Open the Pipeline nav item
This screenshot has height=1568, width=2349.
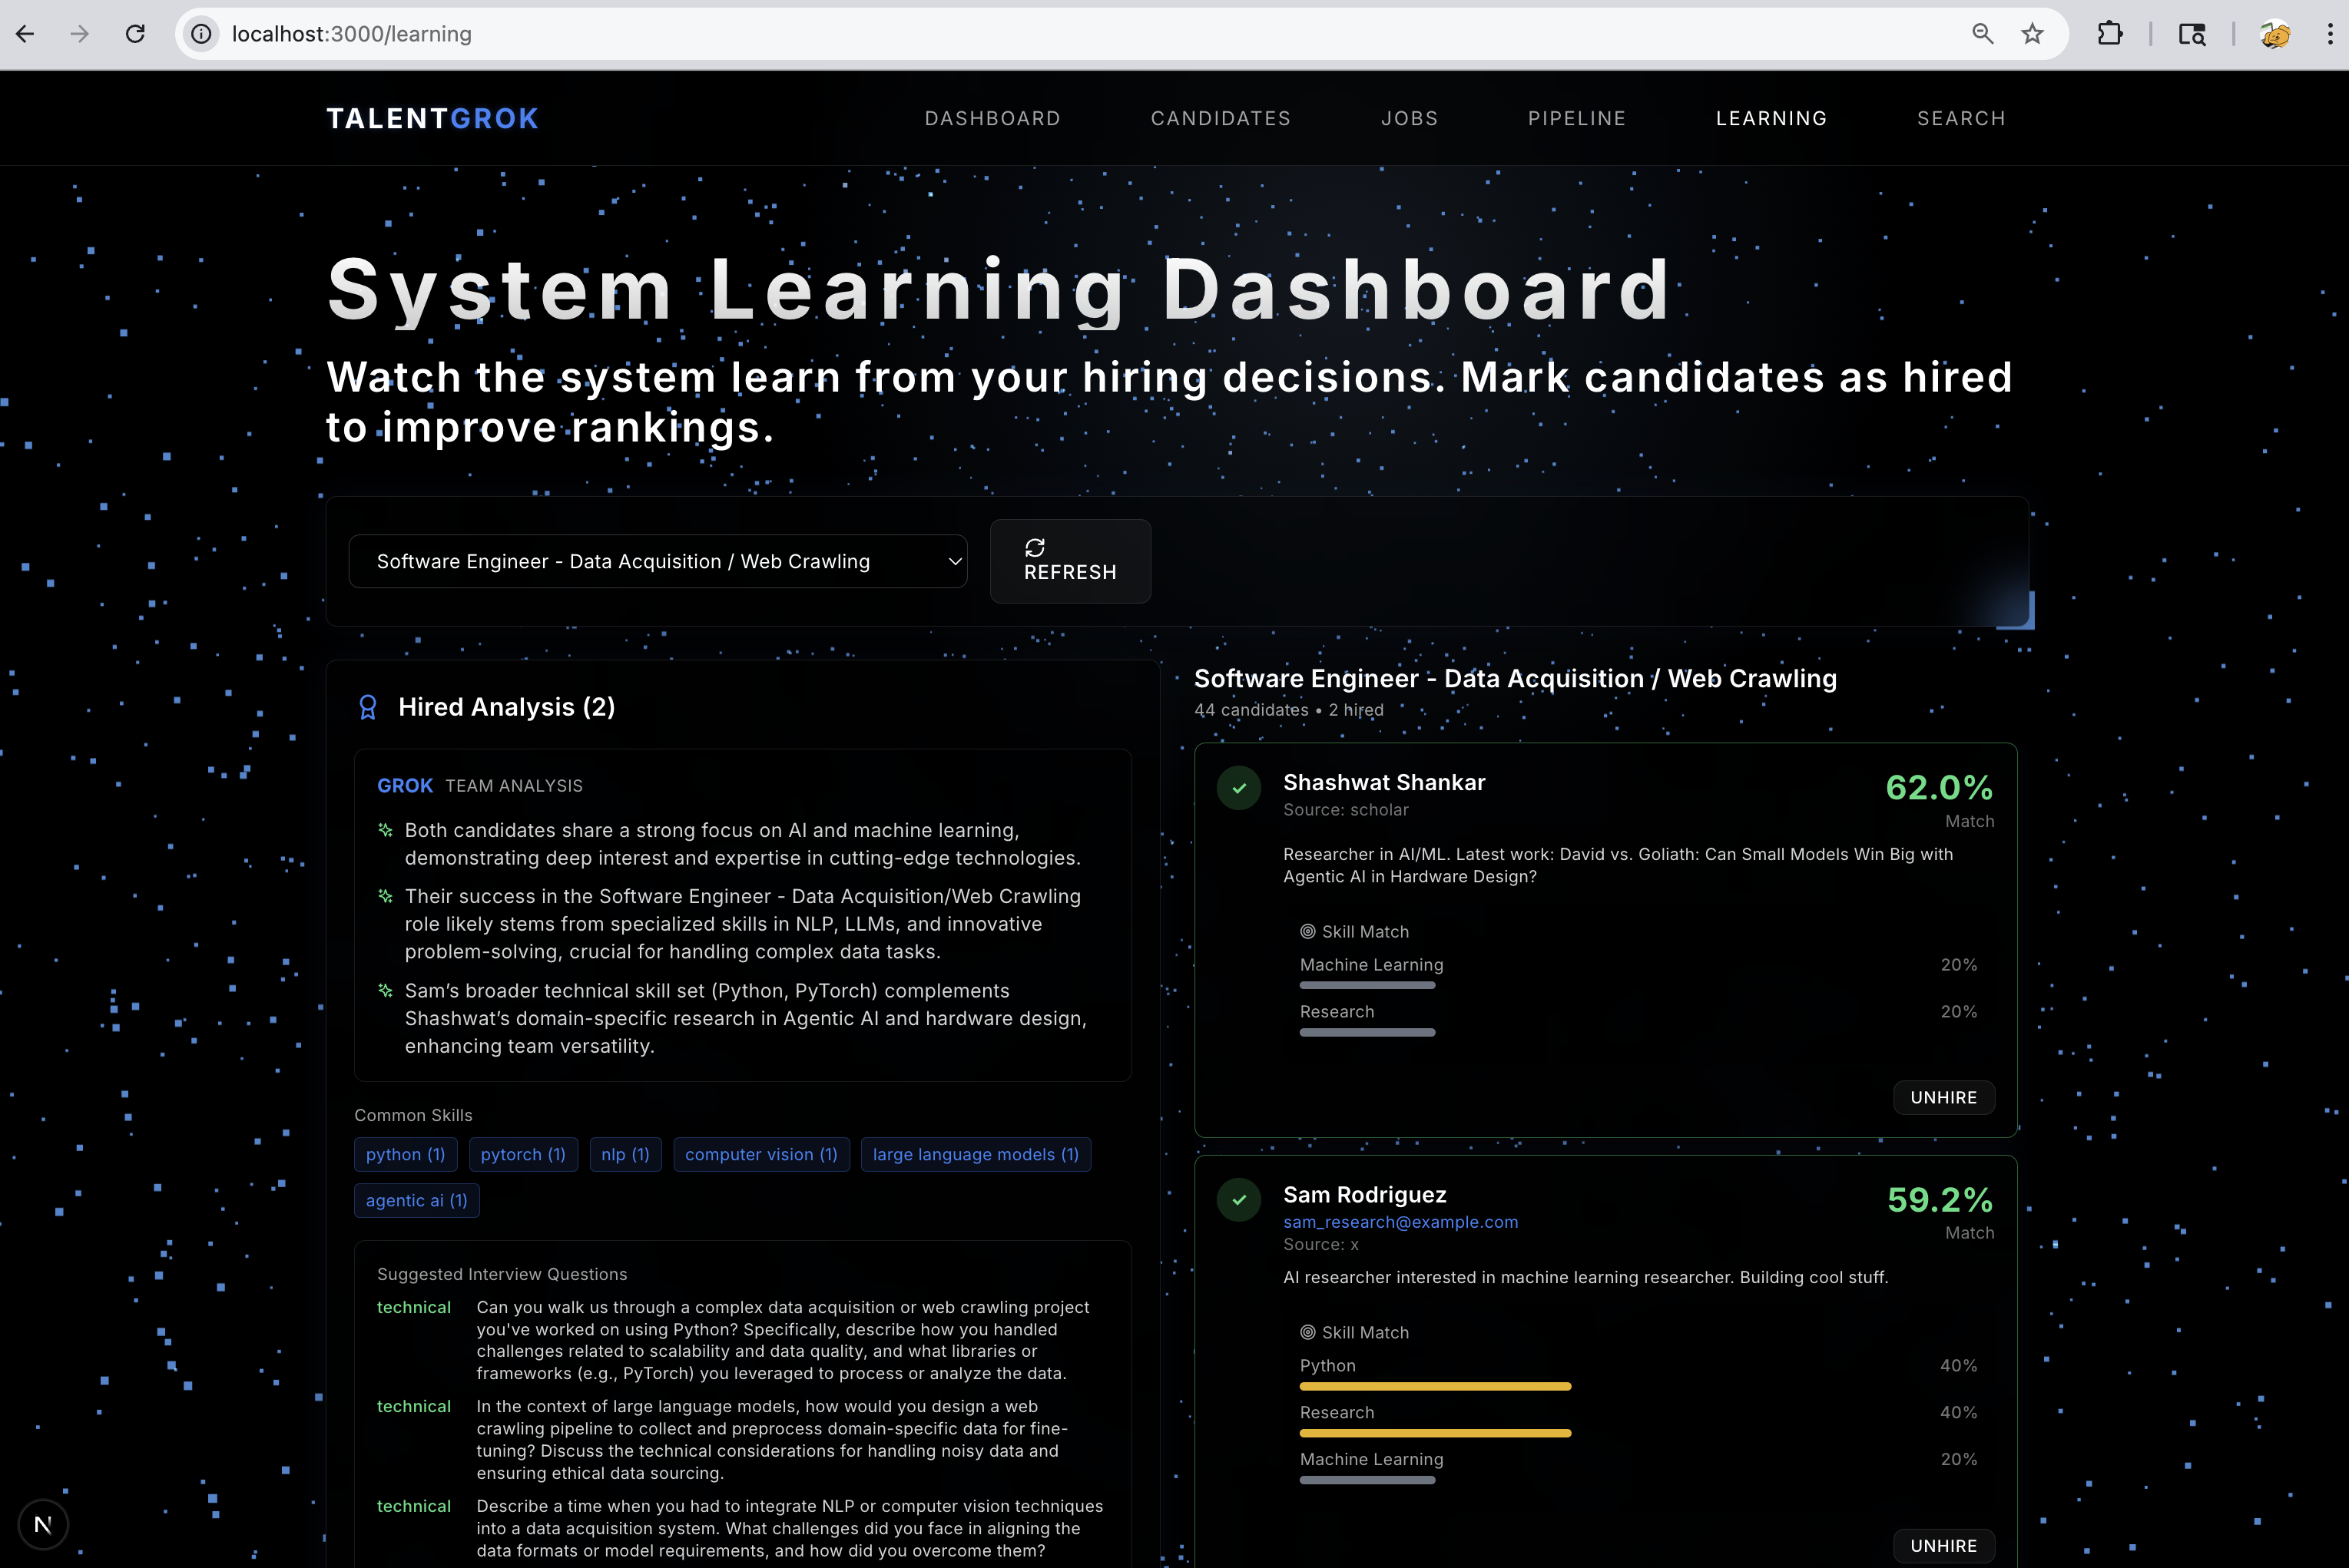[x=1575, y=118]
